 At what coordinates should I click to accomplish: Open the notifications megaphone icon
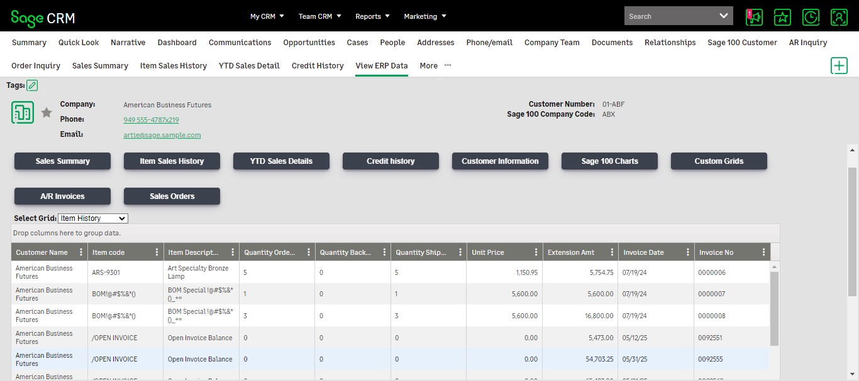pos(753,17)
